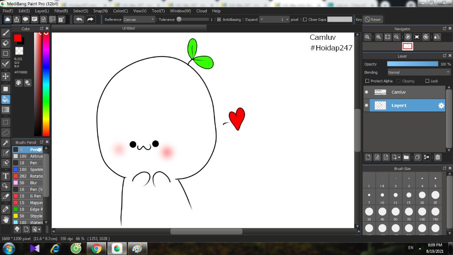
Task: Add a new layer in Layer panel
Action: 368,157
